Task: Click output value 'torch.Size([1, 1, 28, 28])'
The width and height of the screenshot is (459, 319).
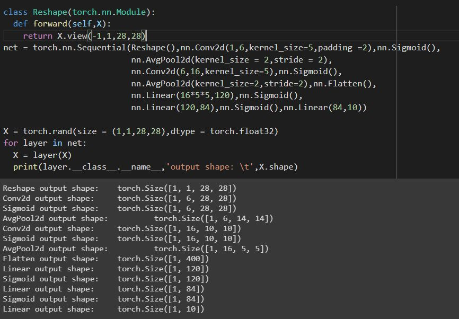Action: coord(176,188)
